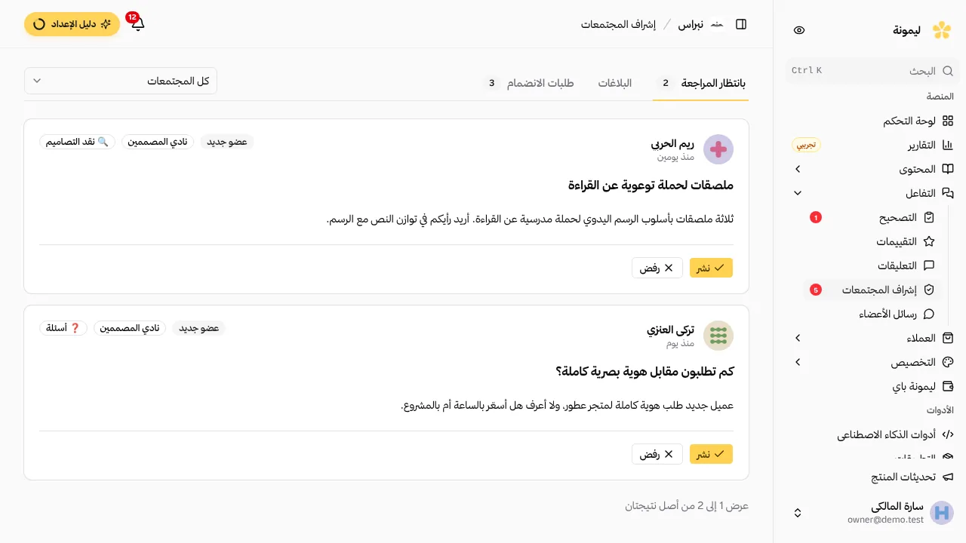Click التخصيص palette icon

point(949,362)
